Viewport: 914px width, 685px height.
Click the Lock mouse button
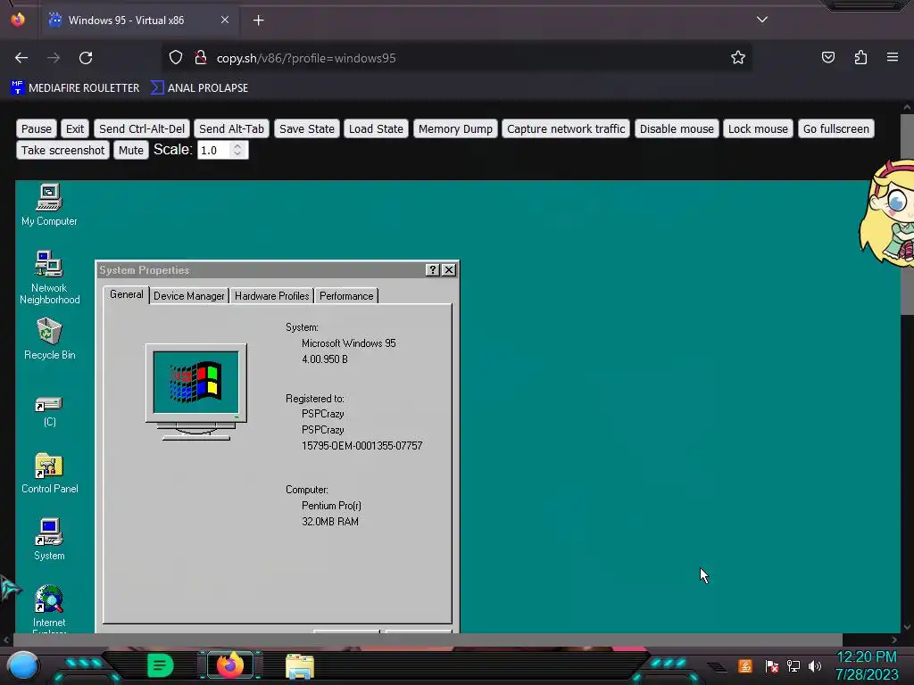click(758, 128)
